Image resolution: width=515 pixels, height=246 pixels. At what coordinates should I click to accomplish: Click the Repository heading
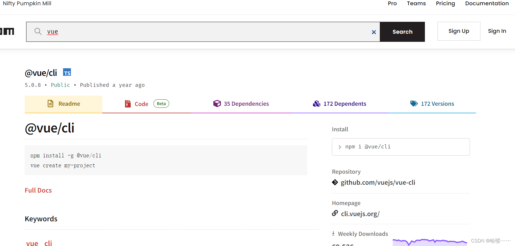[x=346, y=172]
